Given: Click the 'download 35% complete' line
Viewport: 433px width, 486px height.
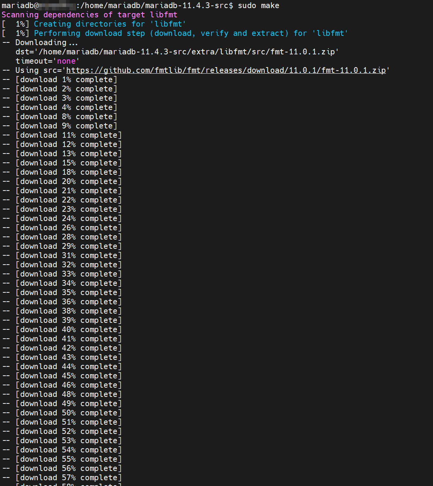Looking at the screenshot, I should coord(62,293).
